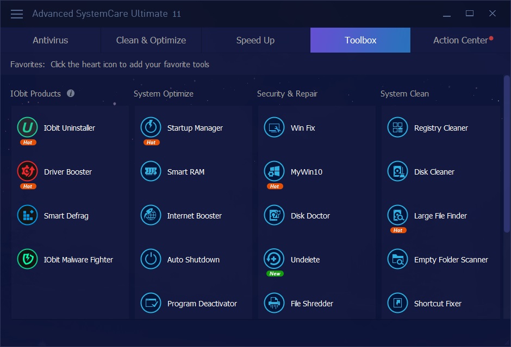Click the File Shredder icon
The width and height of the screenshot is (511, 347).
[x=274, y=303]
